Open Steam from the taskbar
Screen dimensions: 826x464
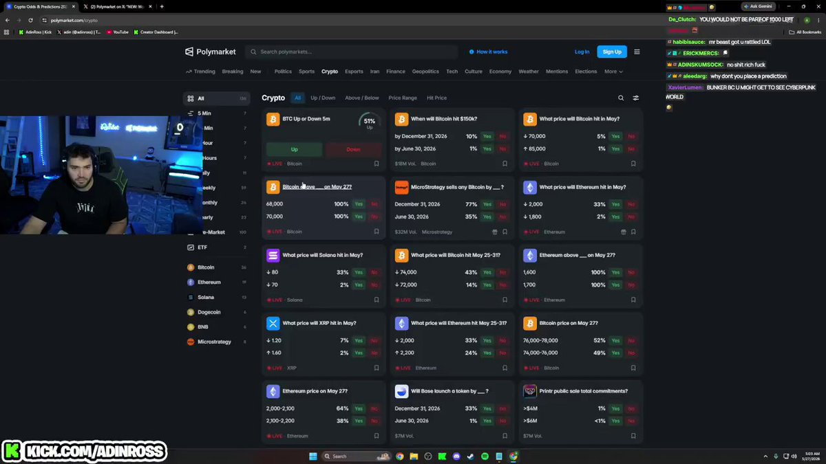(x=470, y=456)
